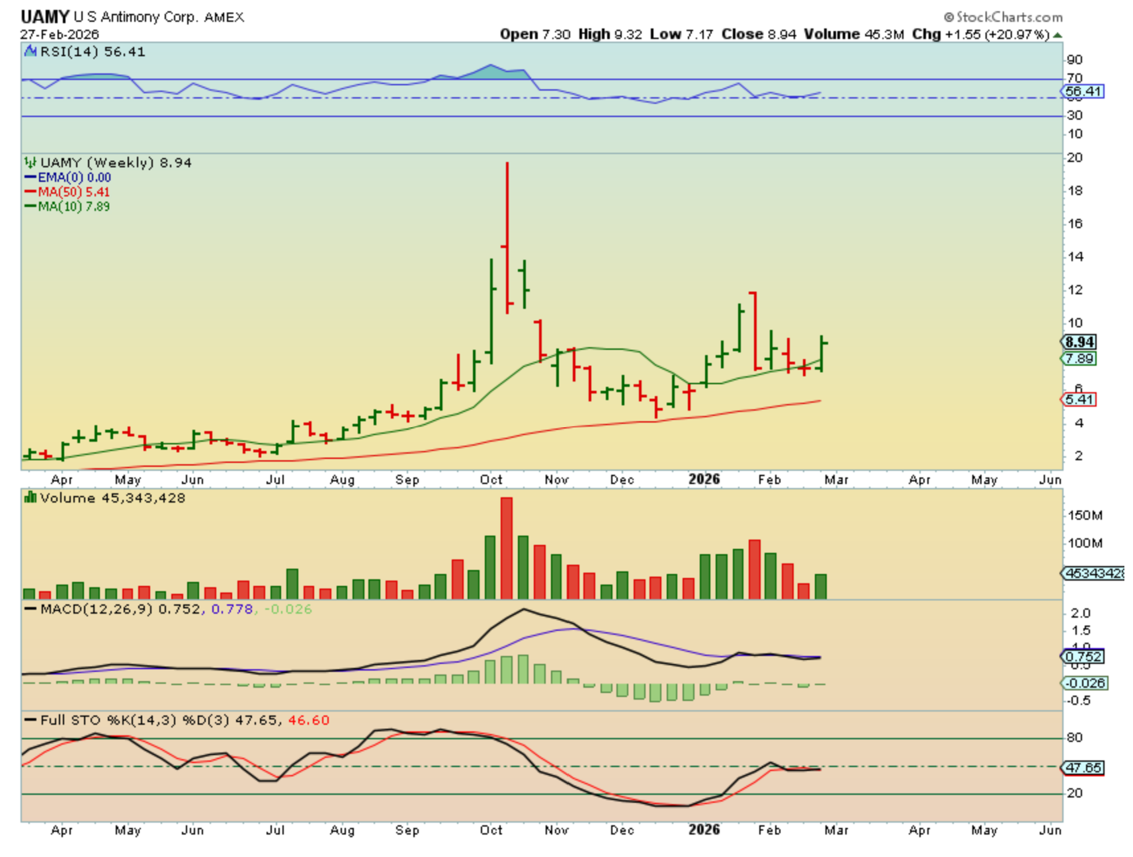Screen dimensions: 1133x857
Task: Click the 27-Feb-2026 date label
Action: pos(60,34)
